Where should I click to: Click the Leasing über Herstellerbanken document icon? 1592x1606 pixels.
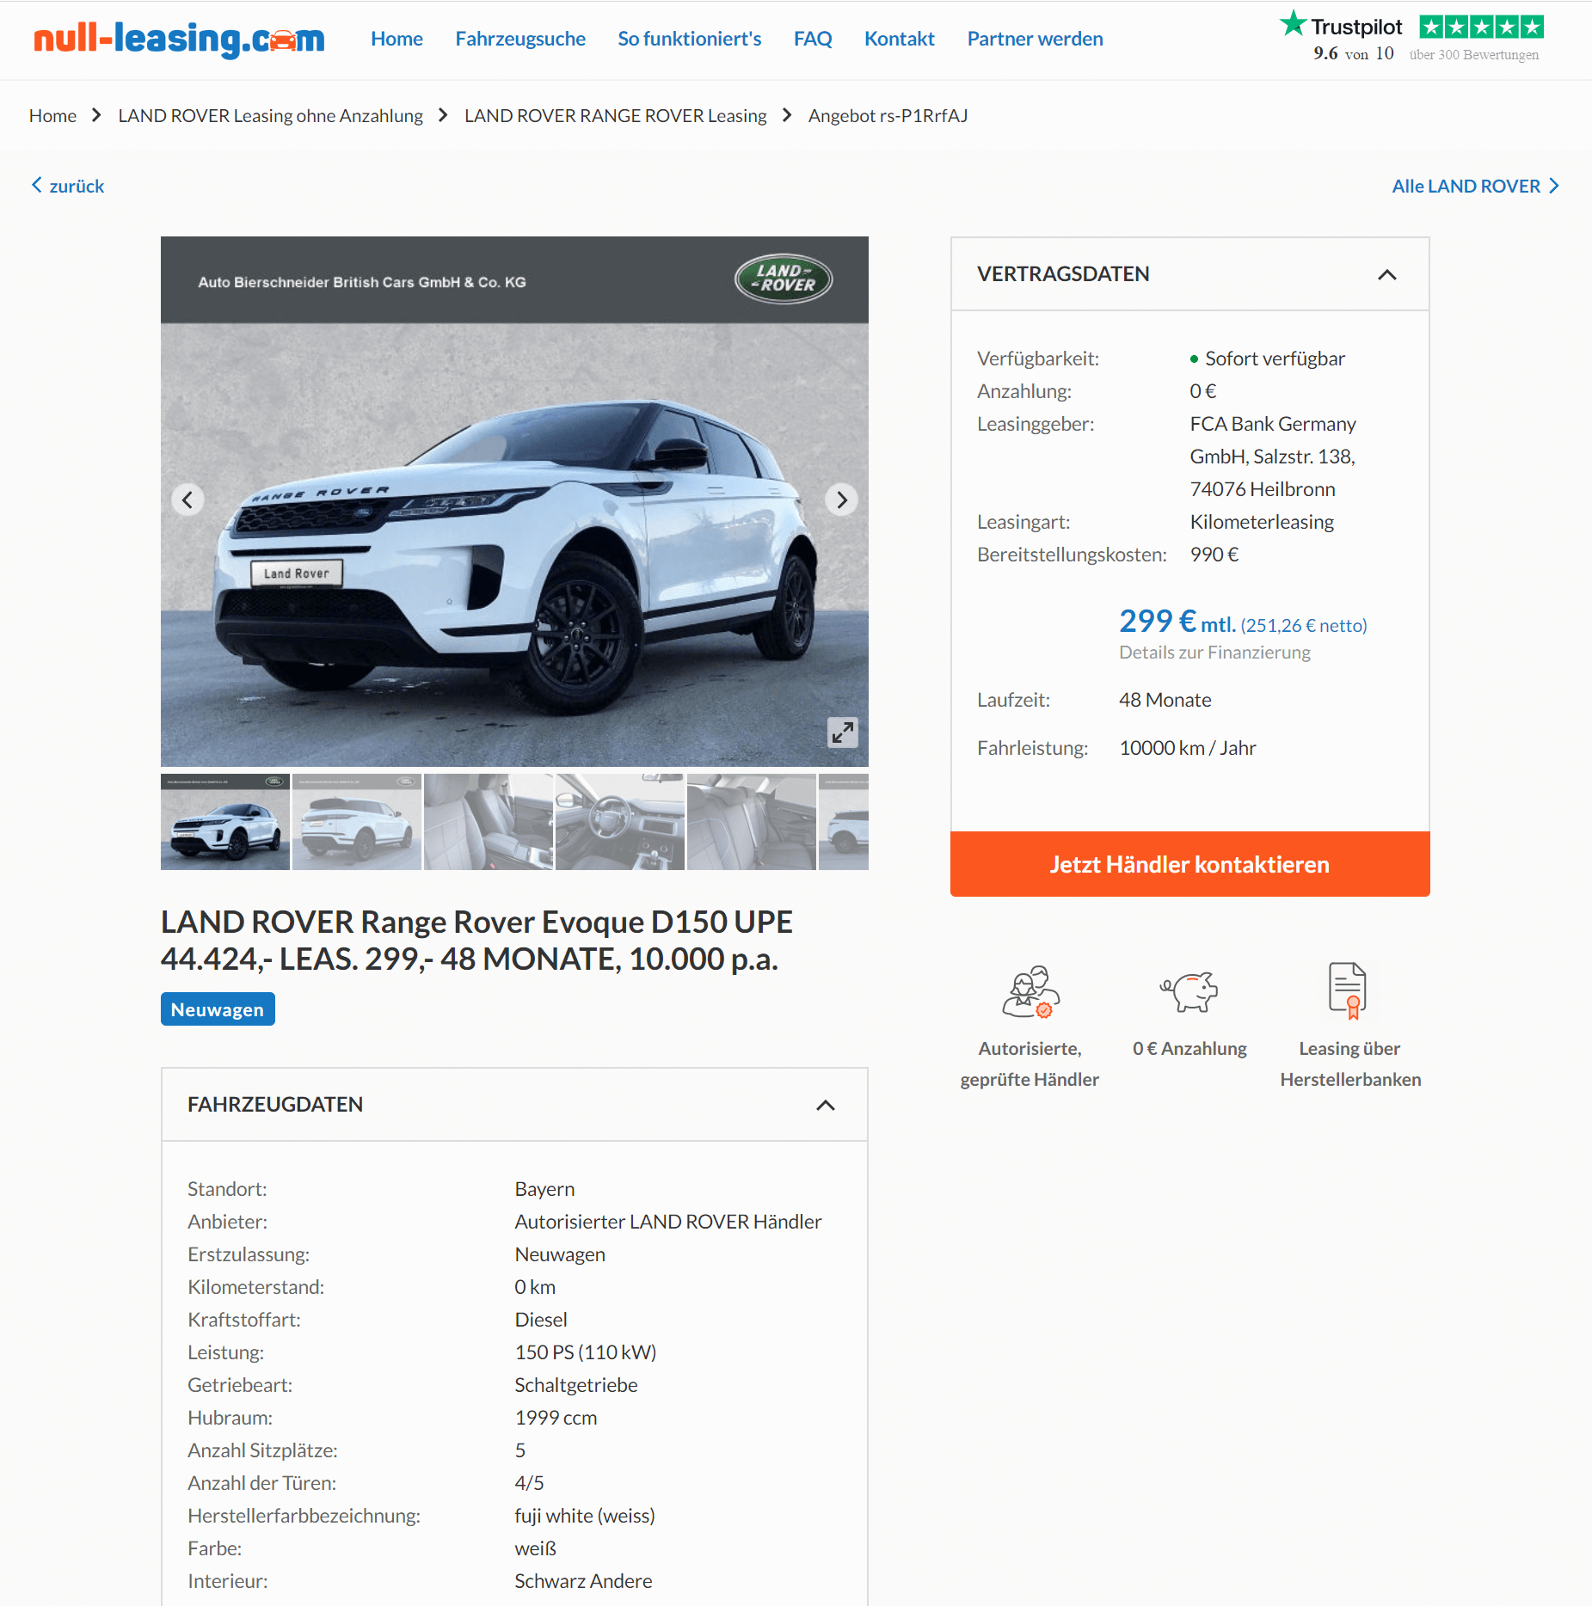point(1348,990)
